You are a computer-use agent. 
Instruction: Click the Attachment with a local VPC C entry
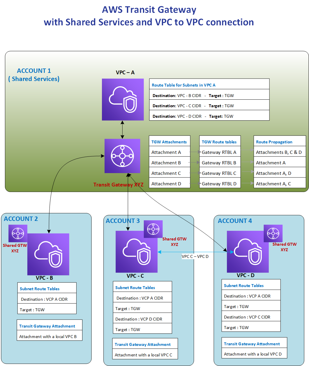point(144,355)
